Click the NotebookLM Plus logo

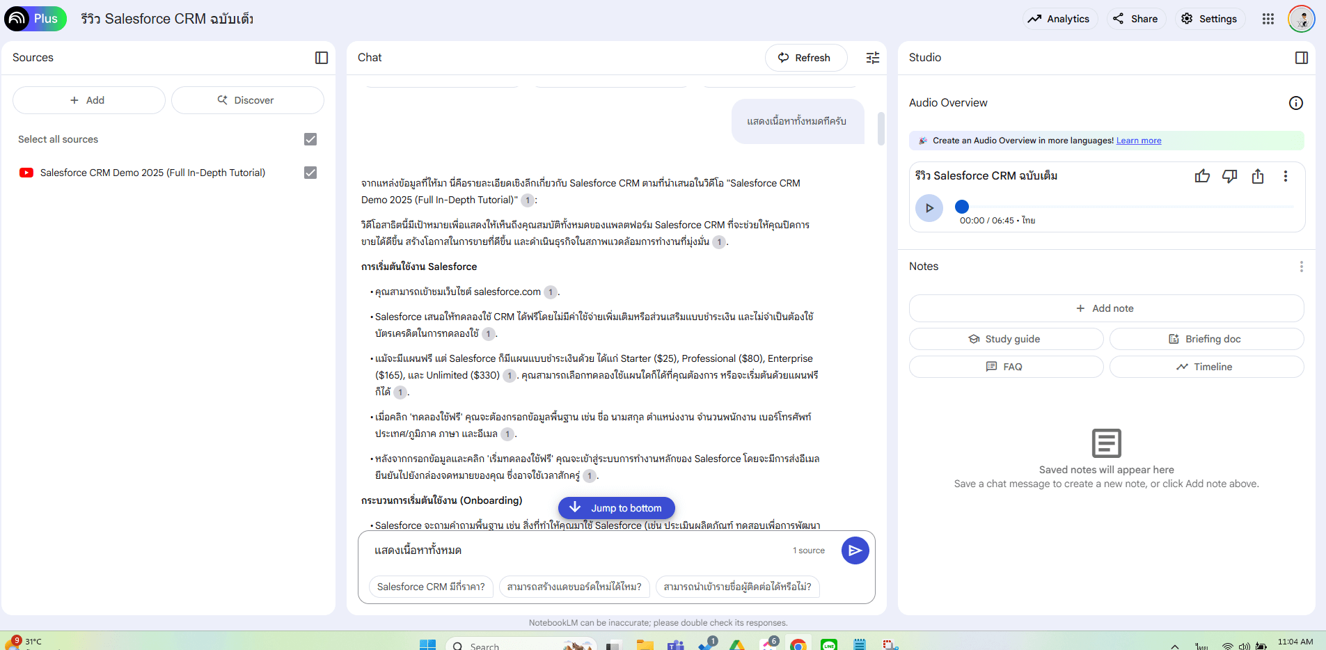click(x=35, y=19)
